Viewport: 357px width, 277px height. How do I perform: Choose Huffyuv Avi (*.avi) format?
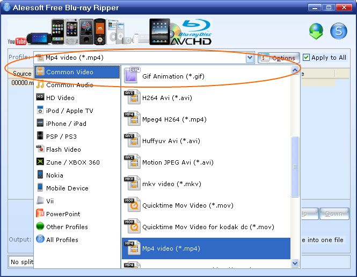pos(206,140)
